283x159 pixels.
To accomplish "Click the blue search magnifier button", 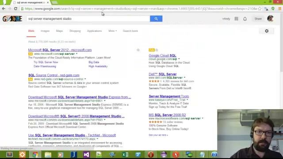I will click(156, 19).
